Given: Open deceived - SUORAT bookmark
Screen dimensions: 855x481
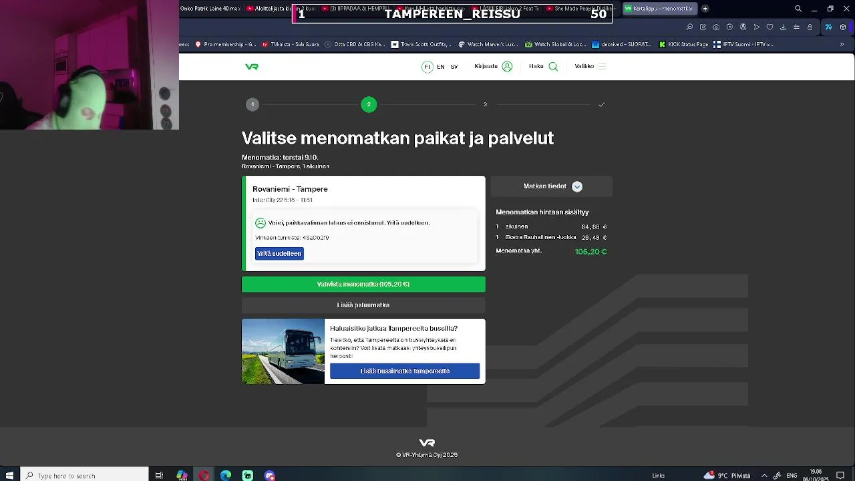Looking at the screenshot, I should tap(621, 45).
